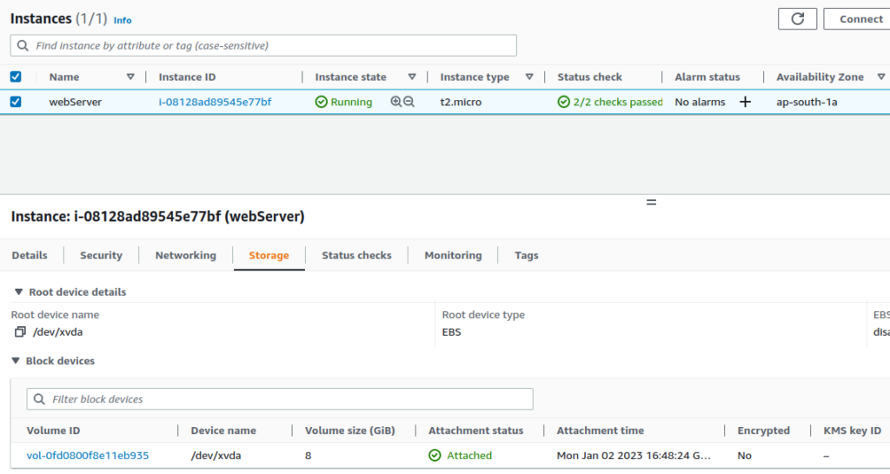Click zoom-out magnifier icon beside Running state

pyautogui.click(x=408, y=102)
